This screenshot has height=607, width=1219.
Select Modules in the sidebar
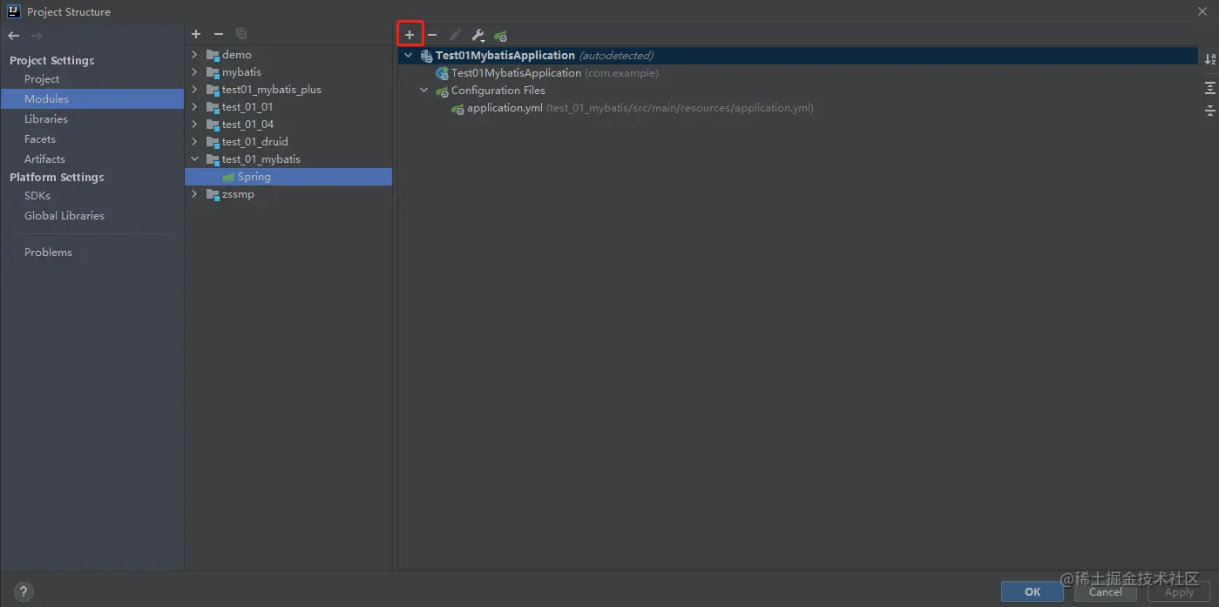[x=91, y=99]
